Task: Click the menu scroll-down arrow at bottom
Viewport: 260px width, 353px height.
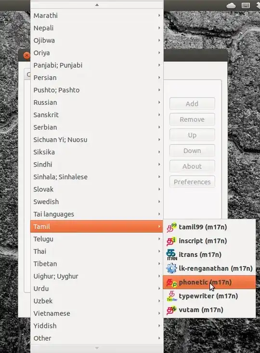Action: click(x=97, y=348)
